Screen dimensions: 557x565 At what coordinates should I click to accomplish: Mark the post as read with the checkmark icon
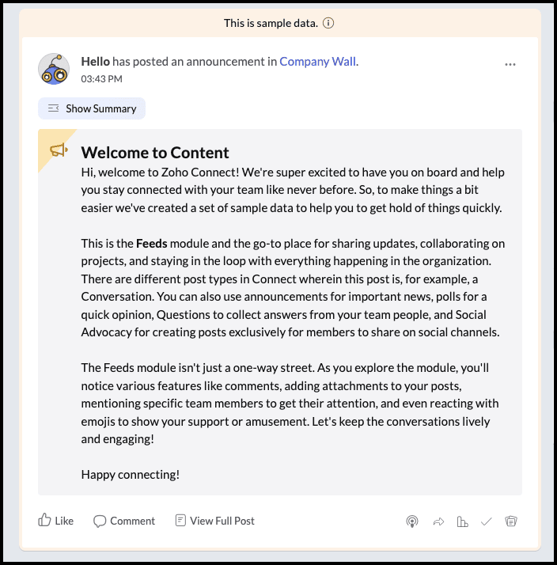tap(486, 521)
